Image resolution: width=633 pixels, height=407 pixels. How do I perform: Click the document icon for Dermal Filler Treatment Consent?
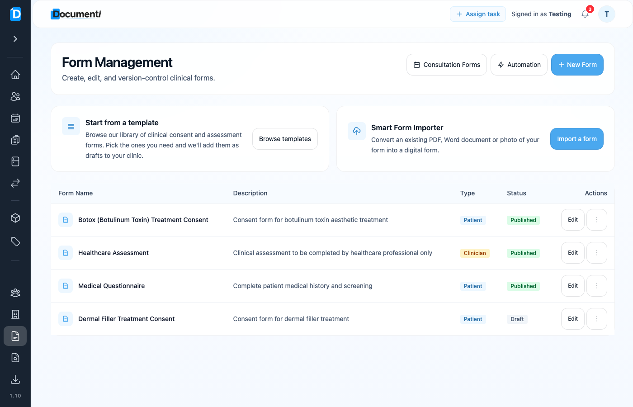pyautogui.click(x=66, y=319)
